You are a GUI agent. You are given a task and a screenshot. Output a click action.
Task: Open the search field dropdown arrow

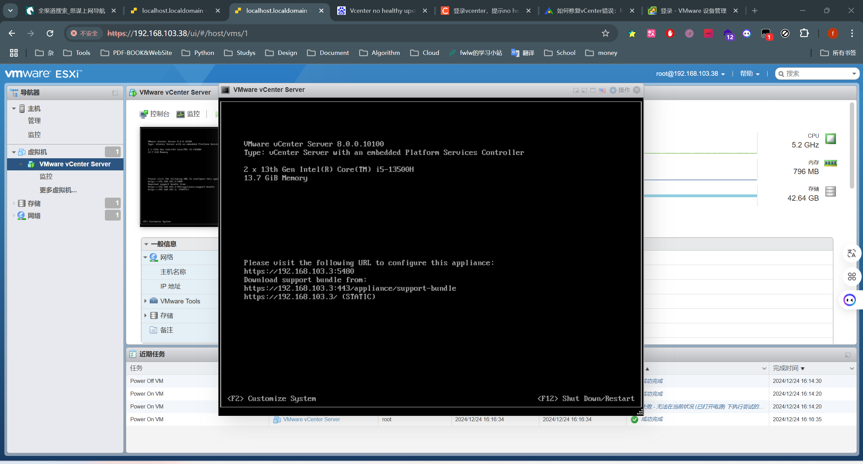point(854,74)
